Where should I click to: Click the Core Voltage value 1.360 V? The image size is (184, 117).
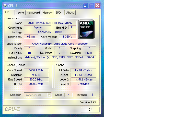point(67,37)
